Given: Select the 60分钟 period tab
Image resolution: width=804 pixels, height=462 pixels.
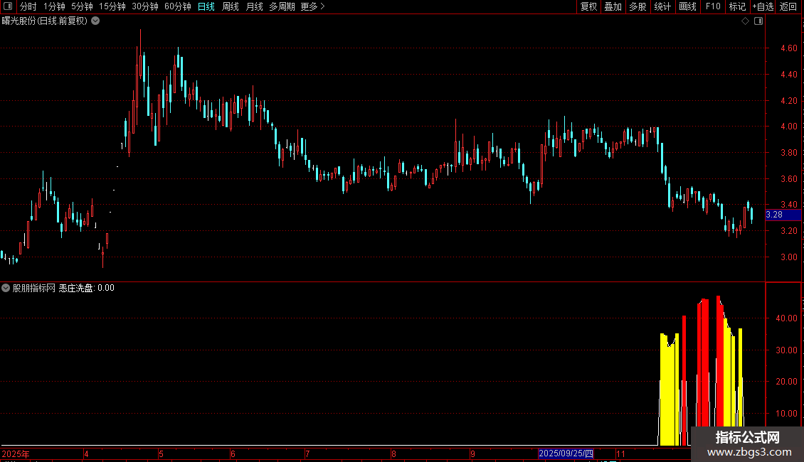Looking at the screenshot, I should (x=177, y=6).
